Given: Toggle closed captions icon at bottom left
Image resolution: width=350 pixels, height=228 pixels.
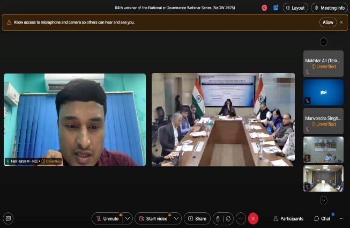Looking at the screenshot, I should [8, 218].
